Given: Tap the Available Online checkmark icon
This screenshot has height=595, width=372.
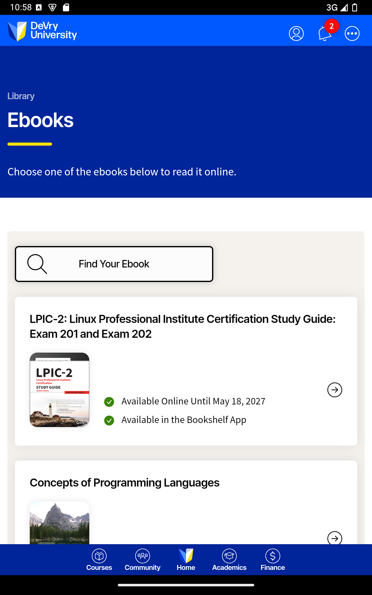Looking at the screenshot, I should pos(109,402).
